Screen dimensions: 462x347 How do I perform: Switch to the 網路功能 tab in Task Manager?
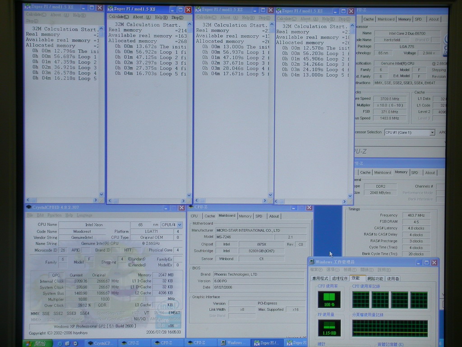375,278
